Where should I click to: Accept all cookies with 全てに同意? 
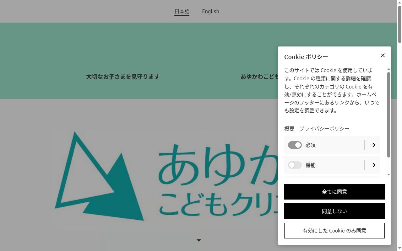(x=334, y=192)
